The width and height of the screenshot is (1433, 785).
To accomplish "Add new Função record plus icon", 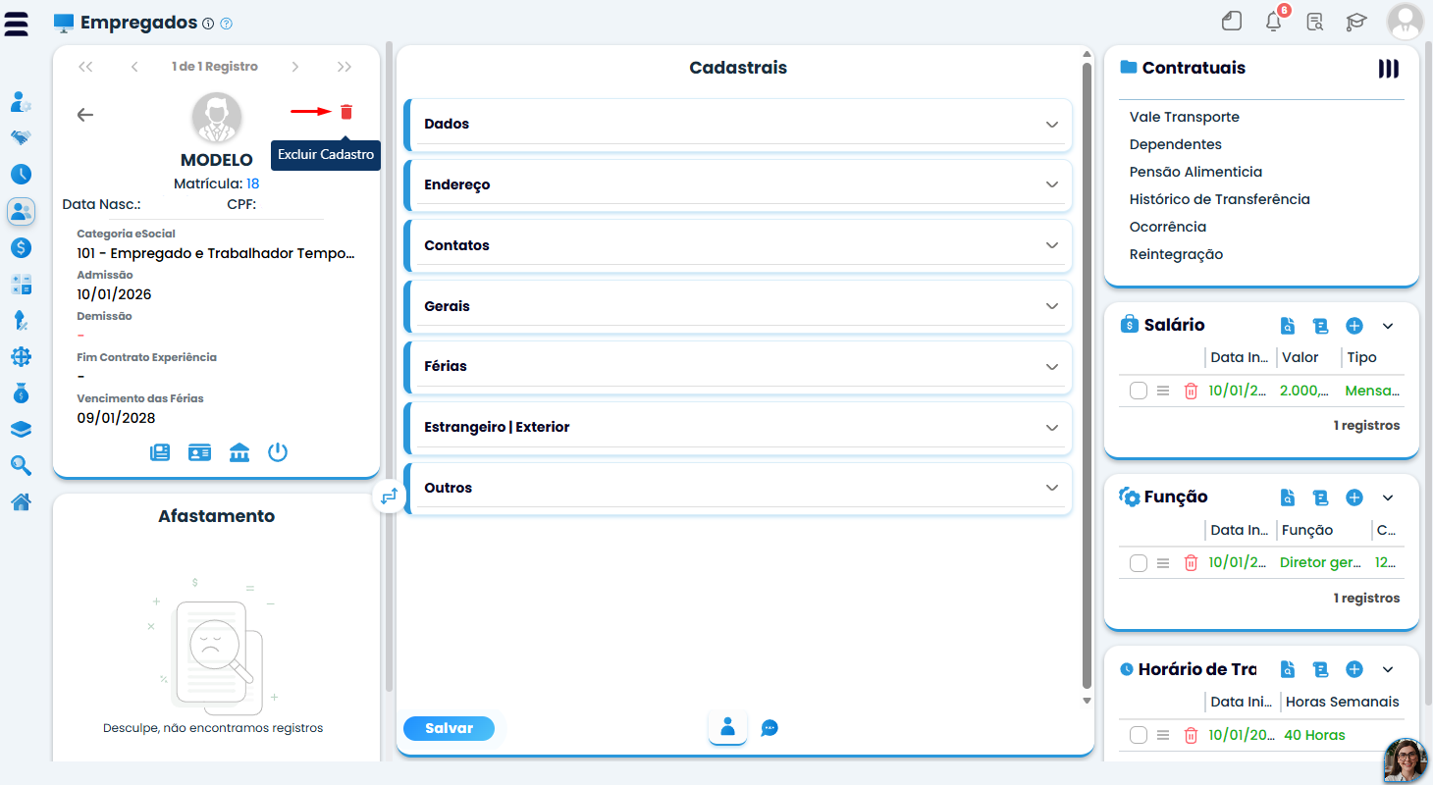I will (x=1354, y=497).
